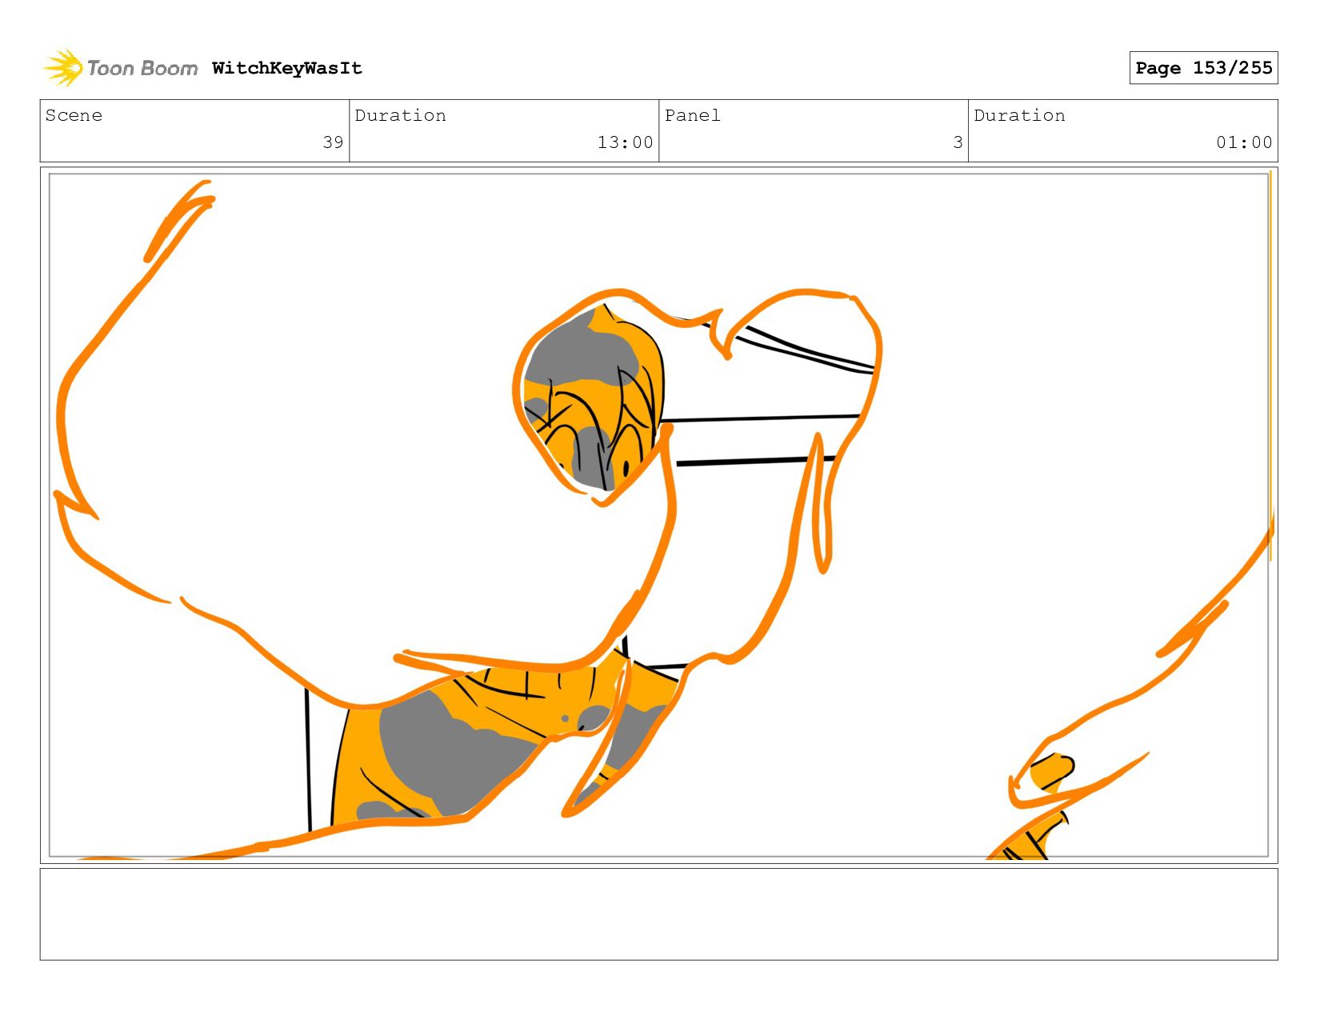Image resolution: width=1320 pixels, height=1020 pixels.
Task: Click the storyboard panel drawing
Action: tap(659, 515)
